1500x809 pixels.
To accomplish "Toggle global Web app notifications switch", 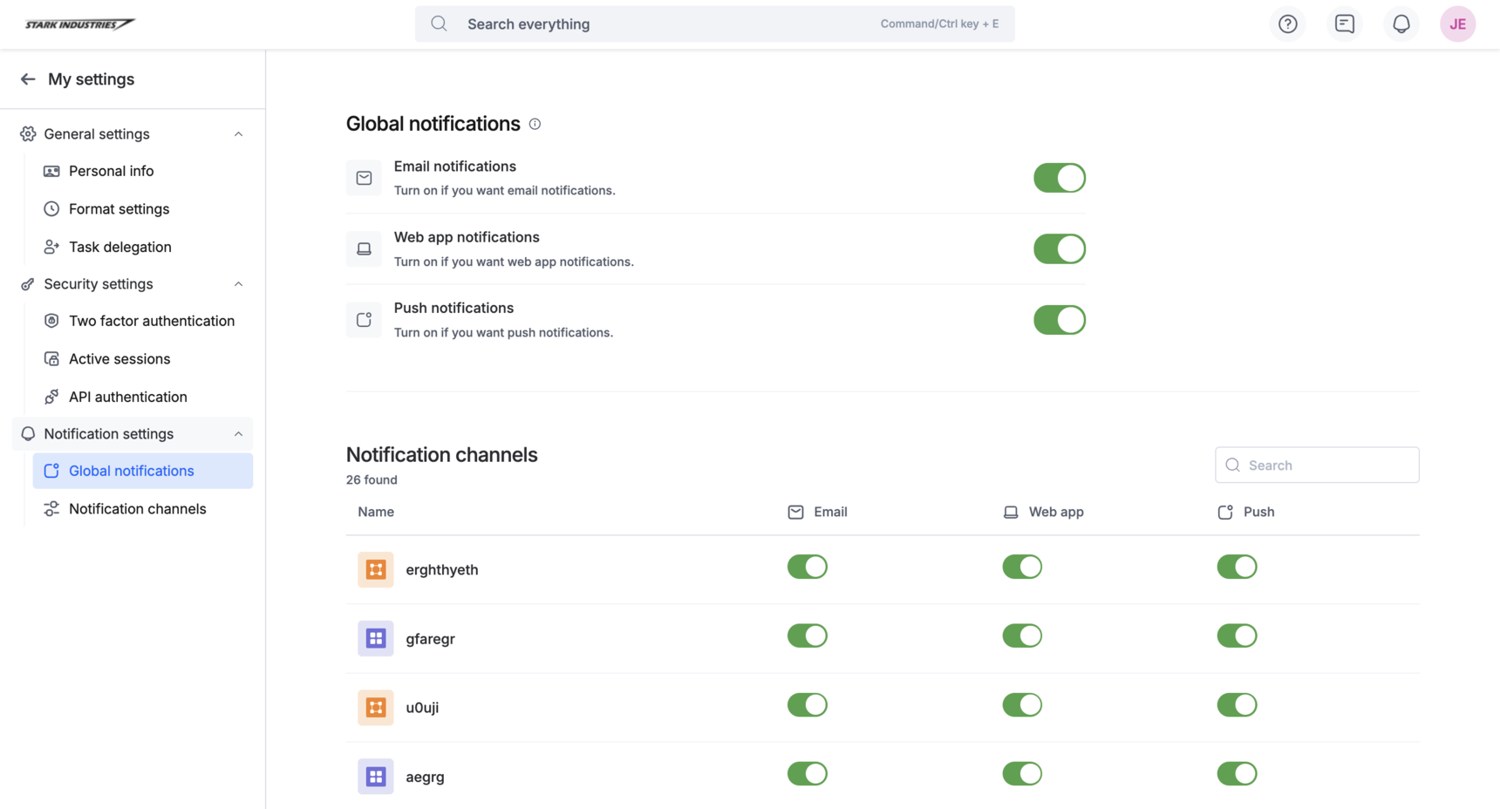I will [x=1060, y=248].
